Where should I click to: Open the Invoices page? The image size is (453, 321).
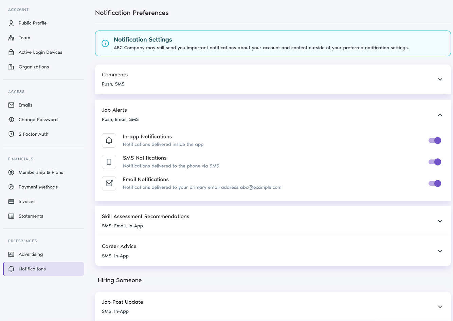coord(27,201)
